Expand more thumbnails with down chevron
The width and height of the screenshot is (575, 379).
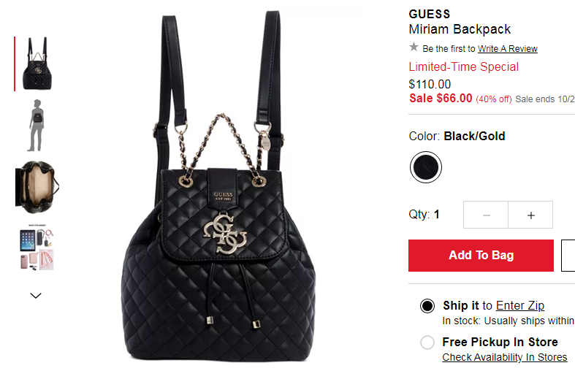36,296
